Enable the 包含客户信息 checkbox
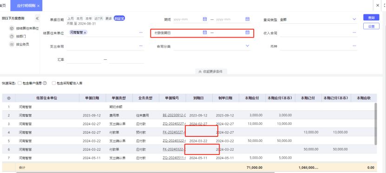The width and height of the screenshot is (386, 173). click(20, 83)
